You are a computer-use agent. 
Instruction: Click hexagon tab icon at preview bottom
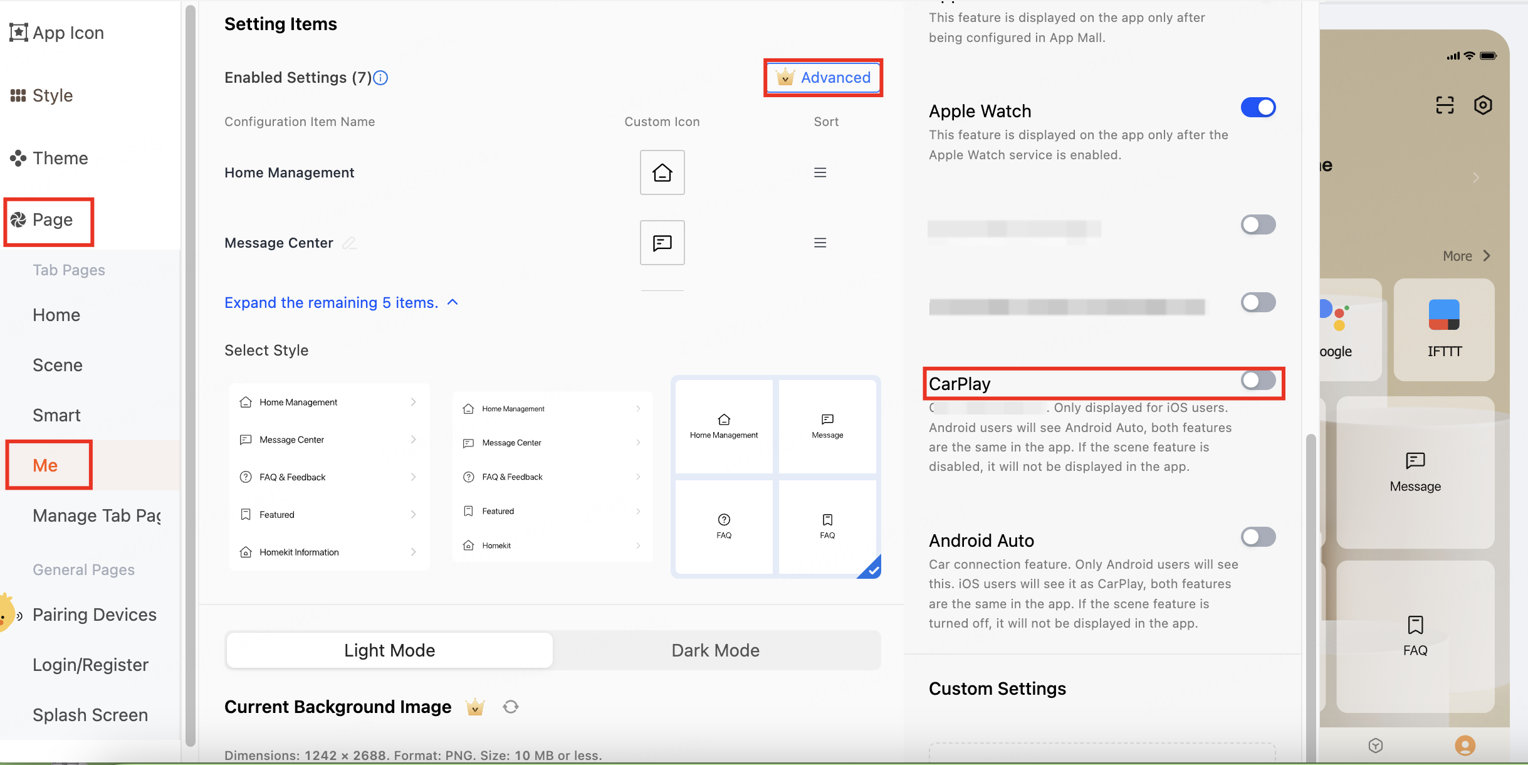coord(1376,745)
